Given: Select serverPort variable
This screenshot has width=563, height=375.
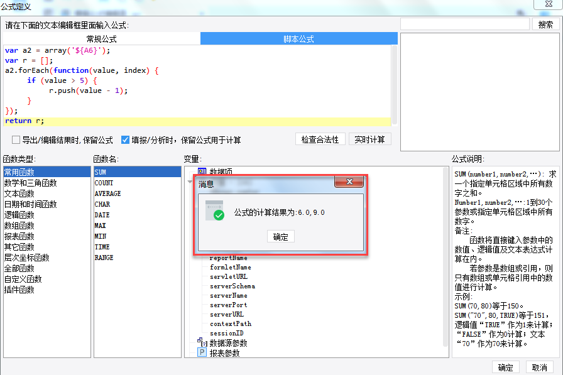Looking at the screenshot, I should (229, 305).
